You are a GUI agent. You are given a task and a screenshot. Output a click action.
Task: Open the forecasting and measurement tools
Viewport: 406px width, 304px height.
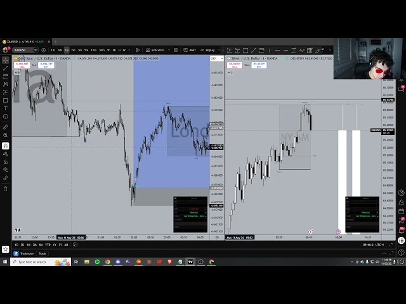(6, 92)
